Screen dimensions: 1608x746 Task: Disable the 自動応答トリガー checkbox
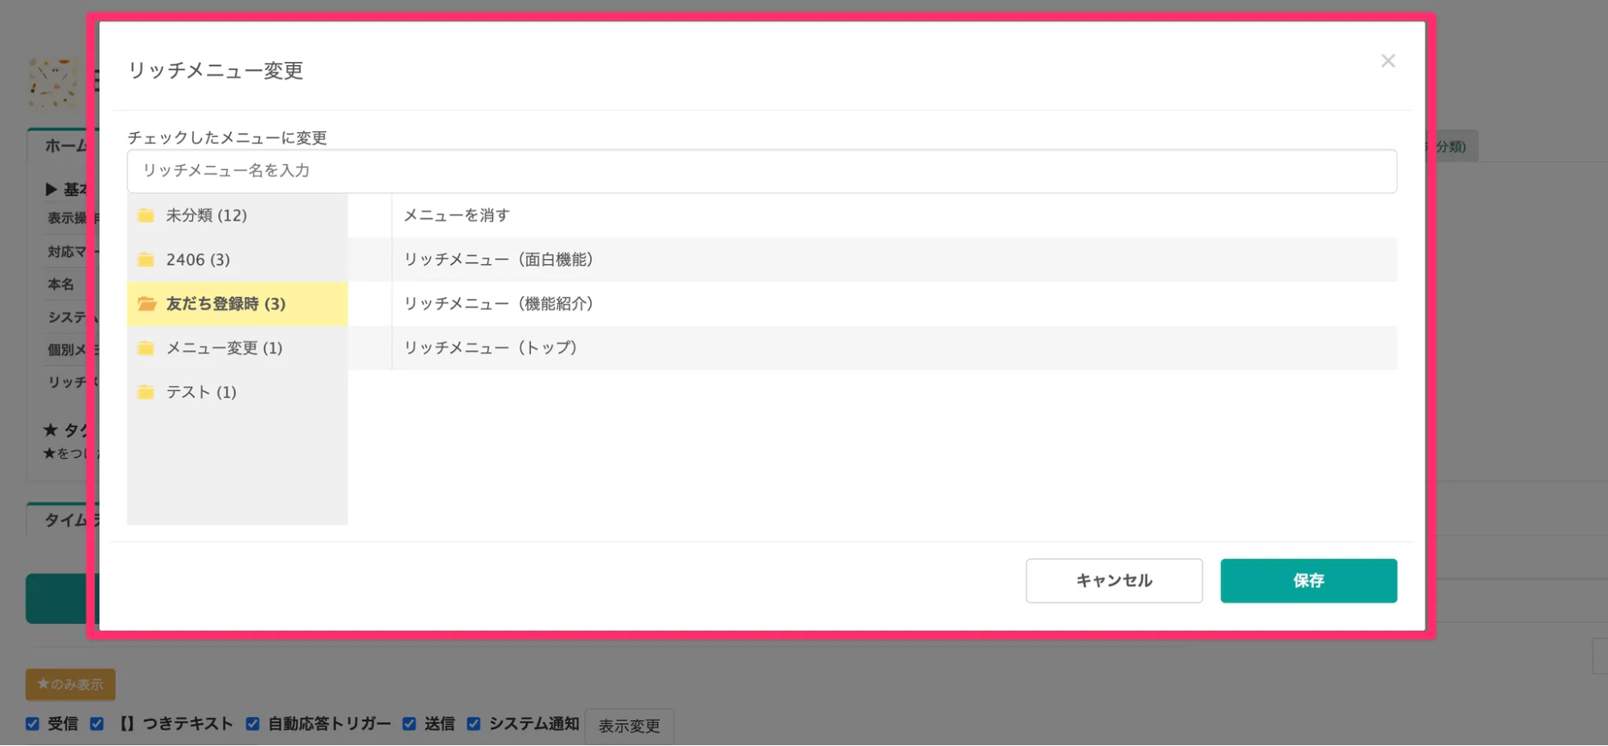pyautogui.click(x=252, y=723)
